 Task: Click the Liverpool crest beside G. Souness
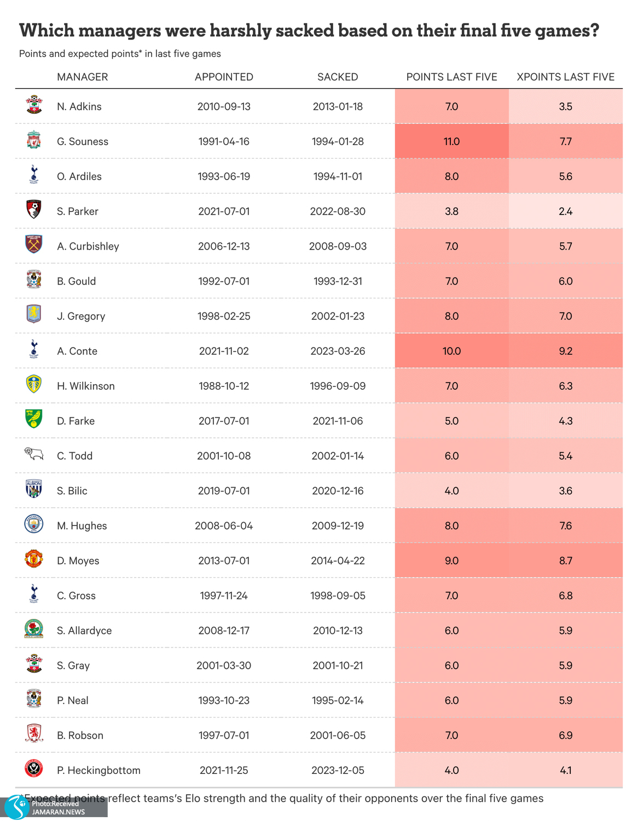point(34,140)
